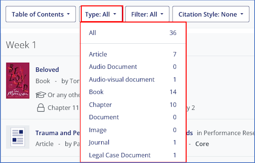The width and height of the screenshot is (255, 163).
Task: Click the article placeholder thumbnail icon
Action: 18,137
